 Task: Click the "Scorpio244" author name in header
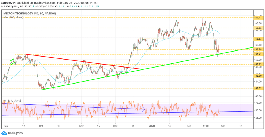(9, 3)
